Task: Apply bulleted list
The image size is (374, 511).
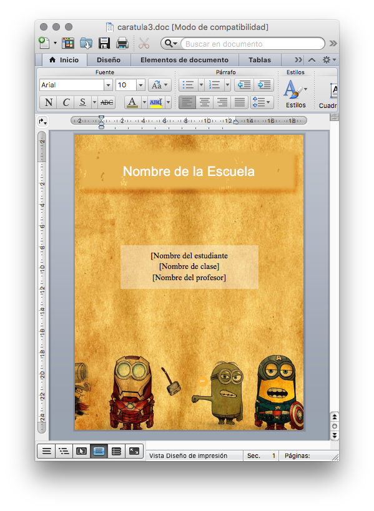Action: [188, 85]
